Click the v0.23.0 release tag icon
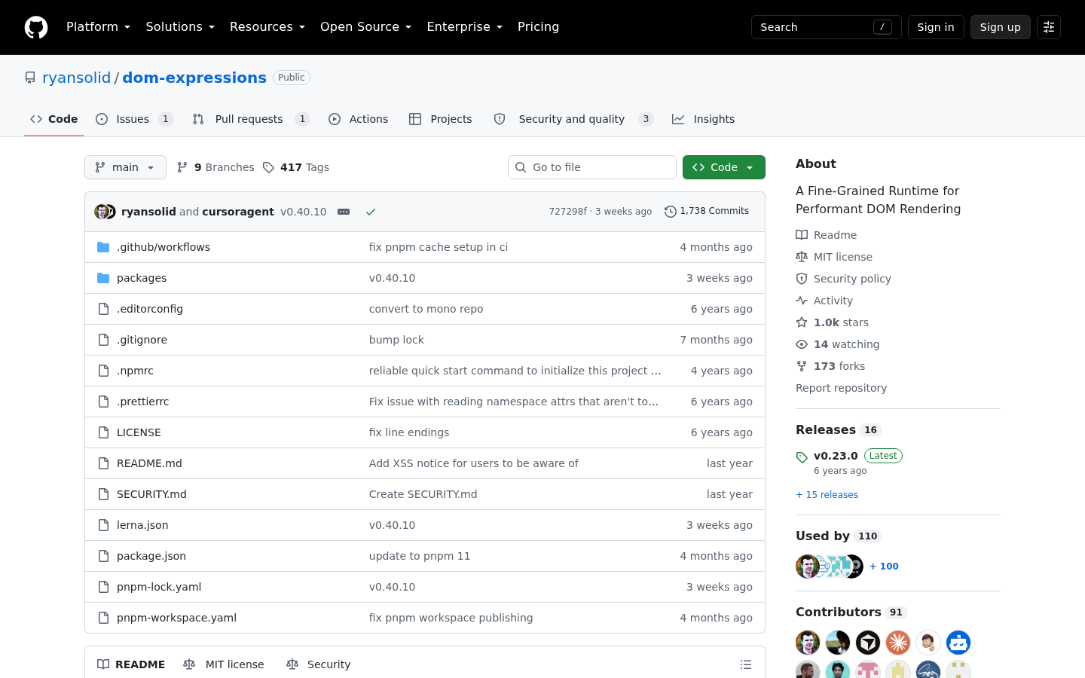 (x=802, y=457)
